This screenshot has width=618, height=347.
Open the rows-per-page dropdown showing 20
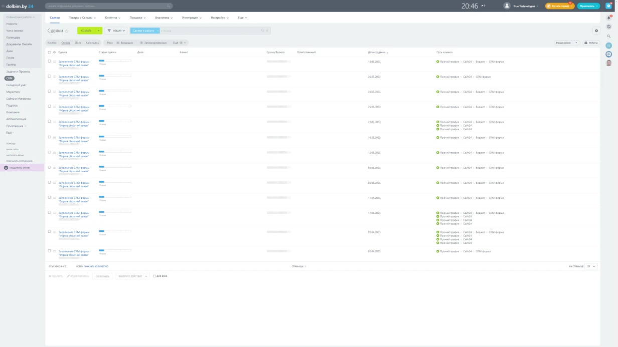click(591, 266)
